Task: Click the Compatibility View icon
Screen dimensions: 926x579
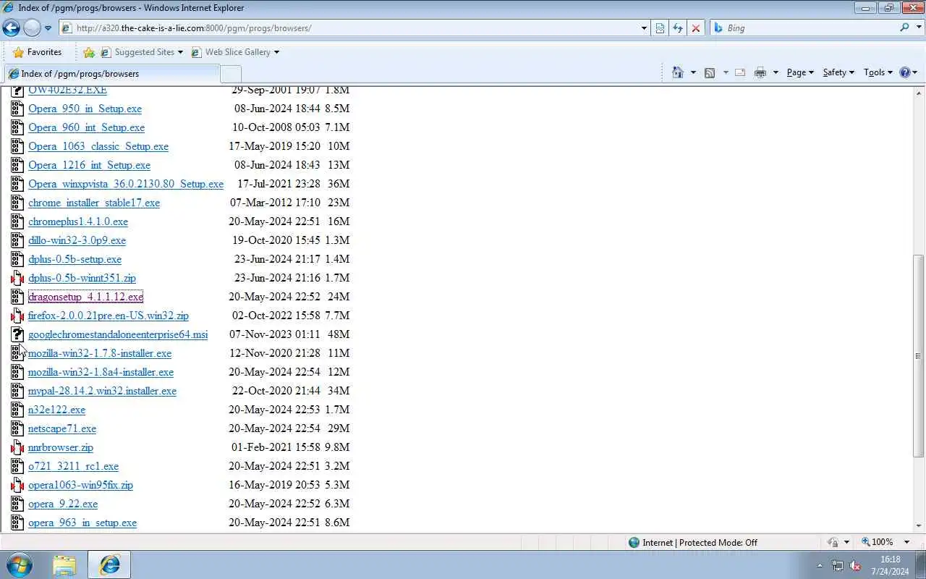Action: [660, 28]
